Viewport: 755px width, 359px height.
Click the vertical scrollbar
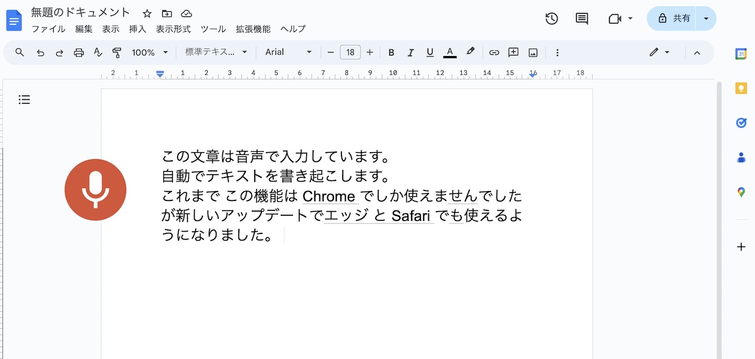[x=718, y=220]
